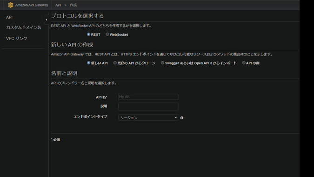Viewport: 314px width, 177px height.
Task: Select the REST protocol radio button
Action: click(88, 34)
